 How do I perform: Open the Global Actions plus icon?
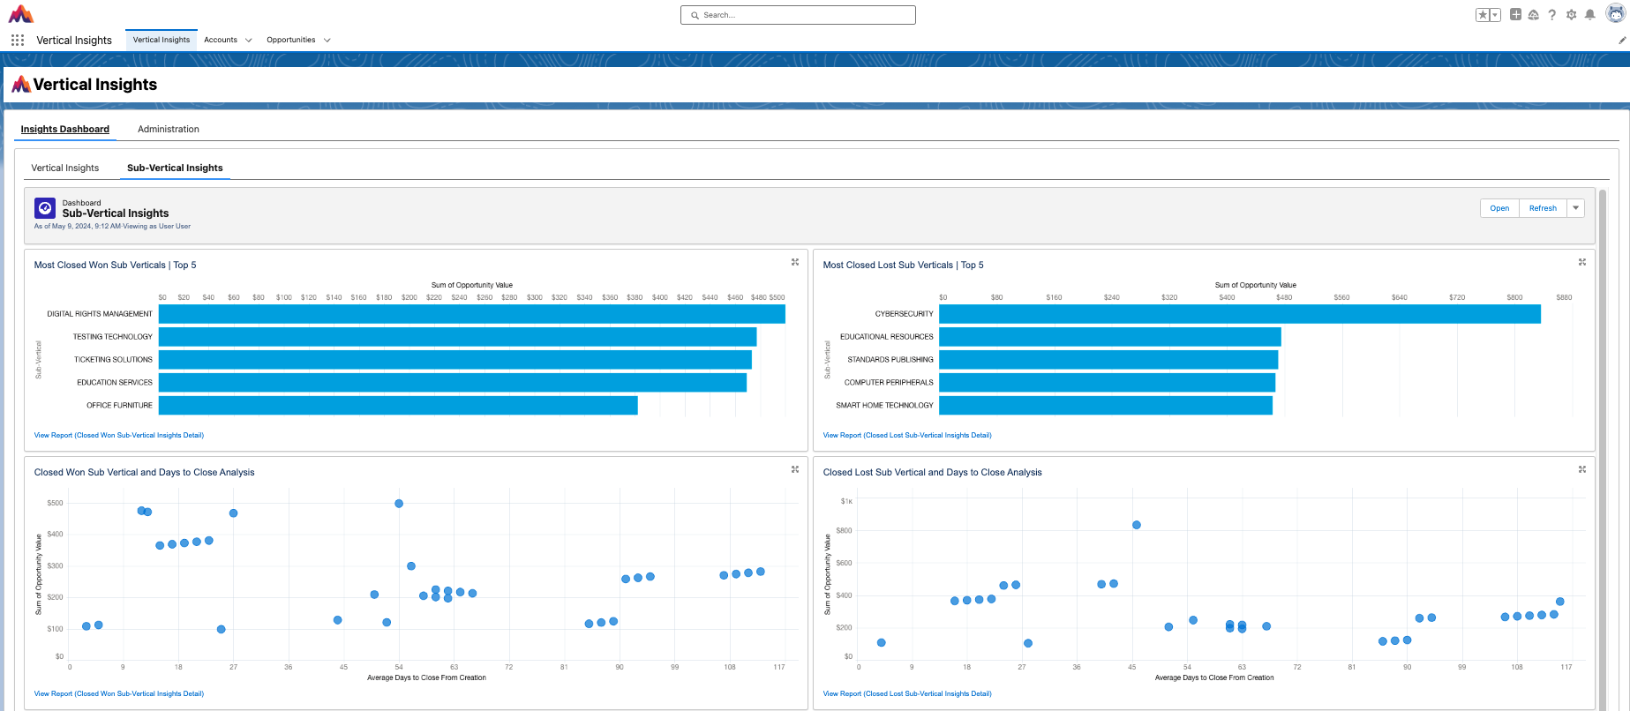point(1515,15)
